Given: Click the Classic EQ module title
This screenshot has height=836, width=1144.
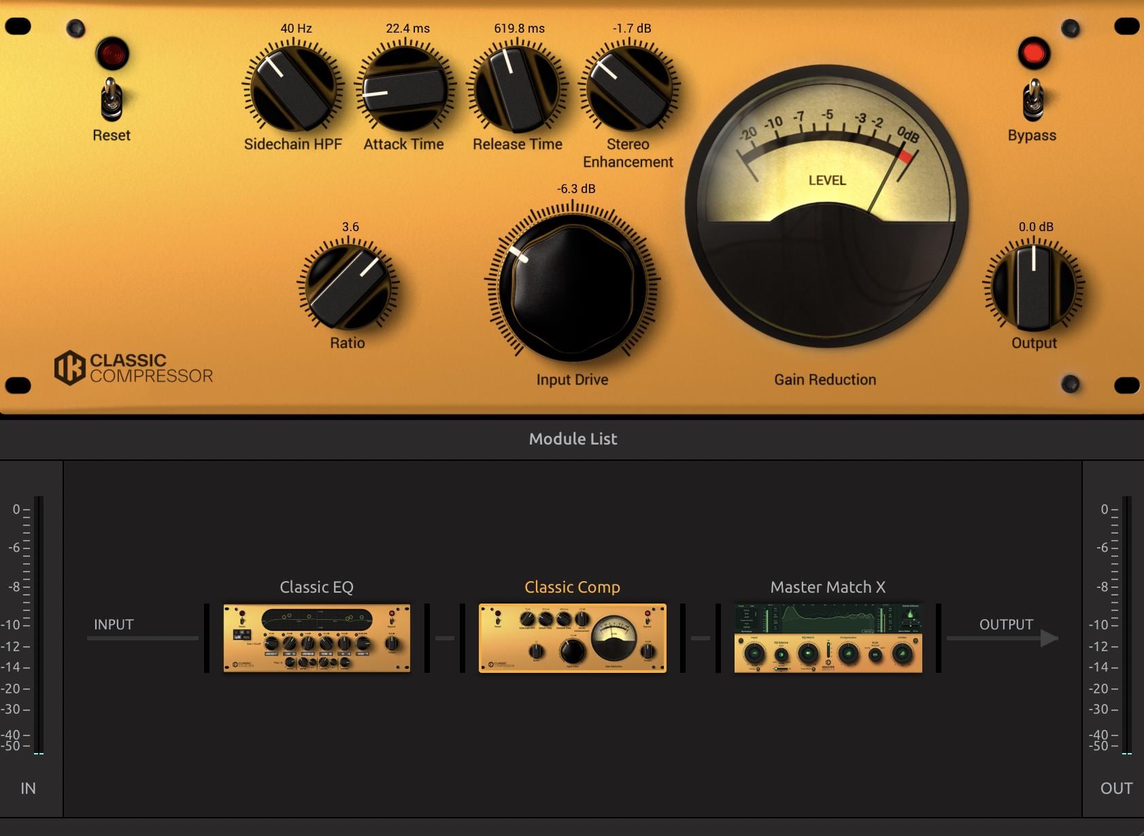Looking at the screenshot, I should click(x=316, y=587).
